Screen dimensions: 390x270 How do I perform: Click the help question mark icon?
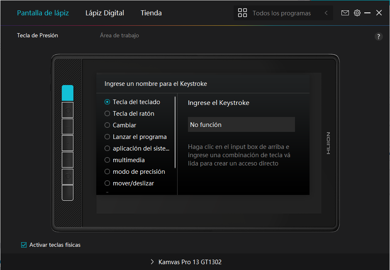378,36
